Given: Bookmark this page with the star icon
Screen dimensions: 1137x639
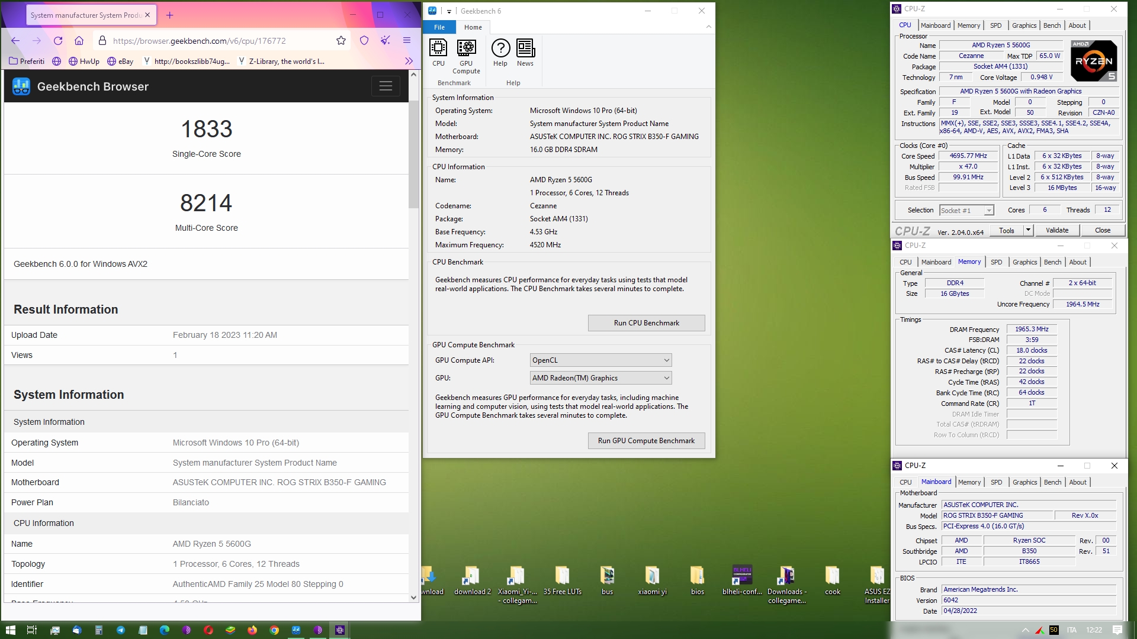Looking at the screenshot, I should pyautogui.click(x=341, y=41).
